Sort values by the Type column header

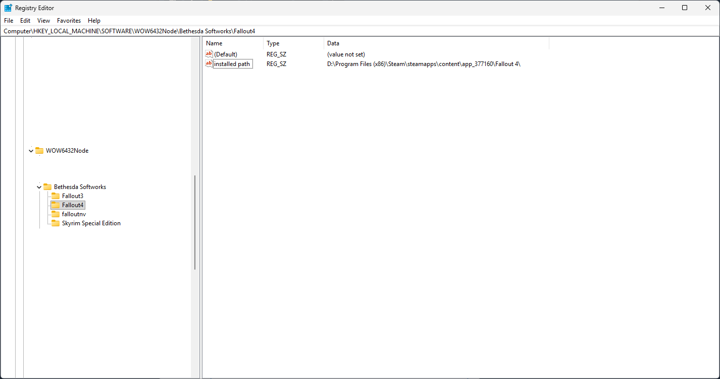point(293,43)
